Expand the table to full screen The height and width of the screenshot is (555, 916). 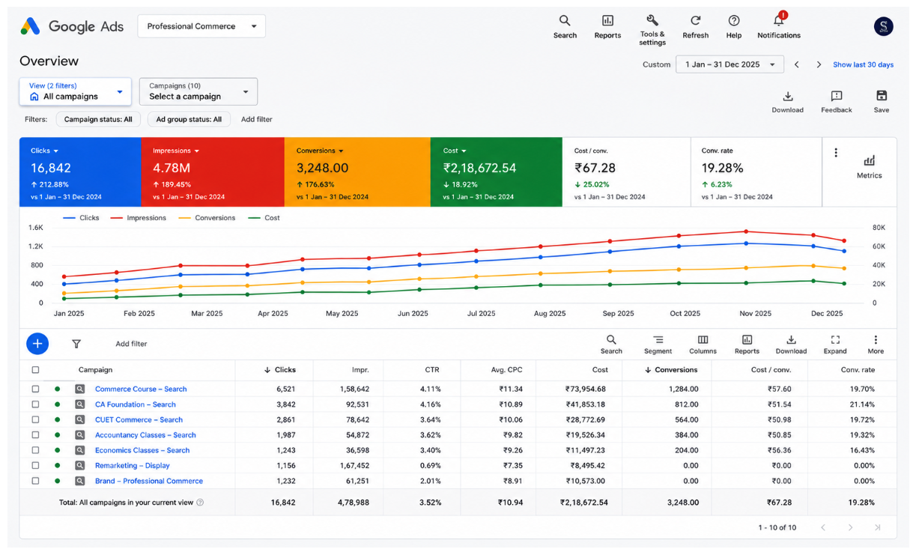[835, 345]
